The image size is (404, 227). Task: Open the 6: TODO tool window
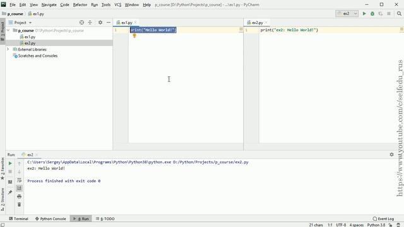[x=105, y=219]
